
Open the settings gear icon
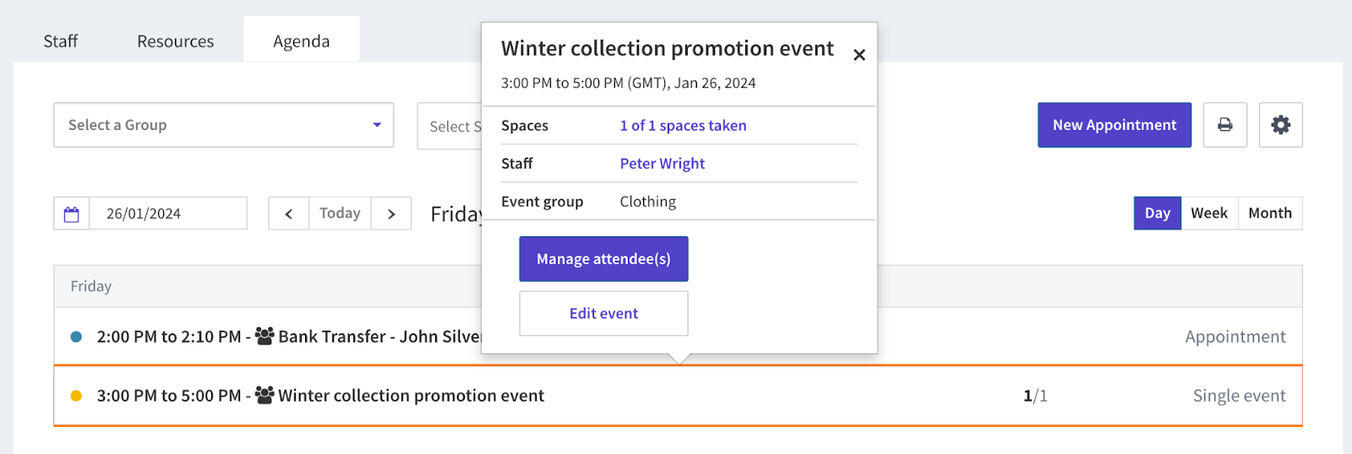click(1280, 125)
